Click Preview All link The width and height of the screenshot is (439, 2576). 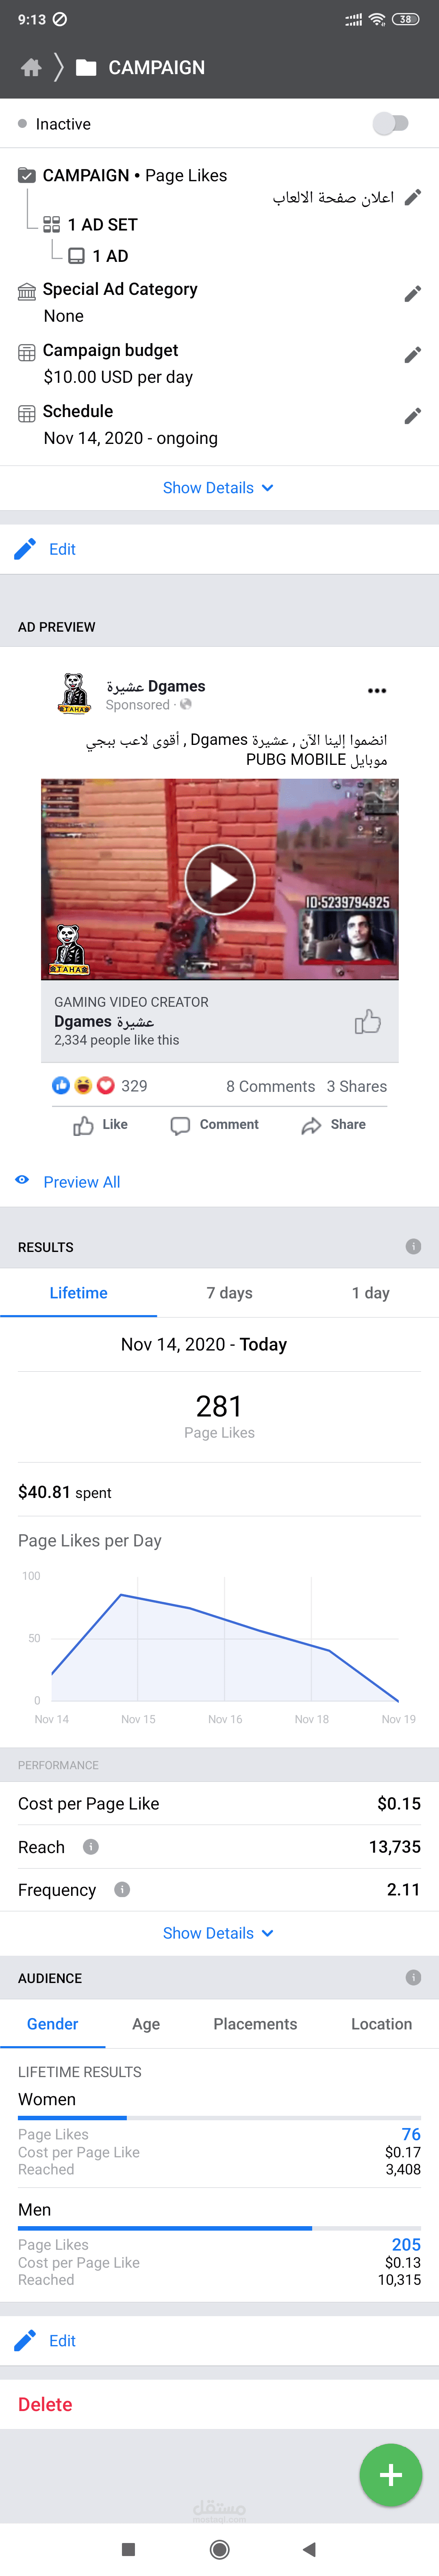click(81, 1182)
